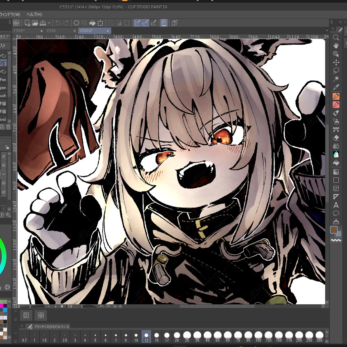347x347 pixels.
Task: Toggle snap to grid
Action: (154, 23)
